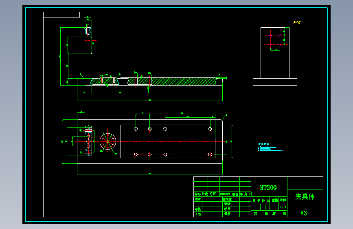This screenshot has height=229, width=353.
Task: Click the 设计 label in title block
Action: (x=198, y=199)
